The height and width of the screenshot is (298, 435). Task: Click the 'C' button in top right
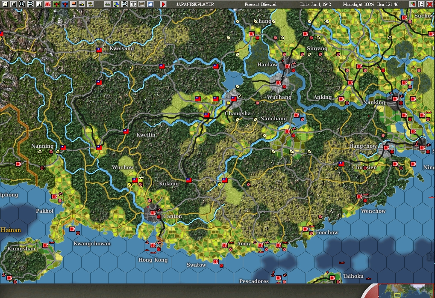(x=421, y=4)
